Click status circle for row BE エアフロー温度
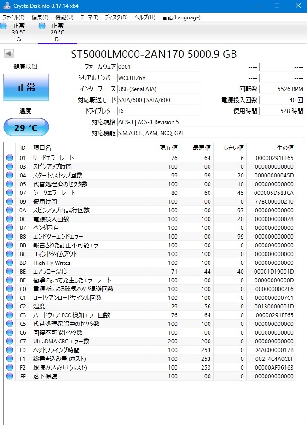Image resolution: width=307 pixels, height=428 pixels. coord(10,271)
